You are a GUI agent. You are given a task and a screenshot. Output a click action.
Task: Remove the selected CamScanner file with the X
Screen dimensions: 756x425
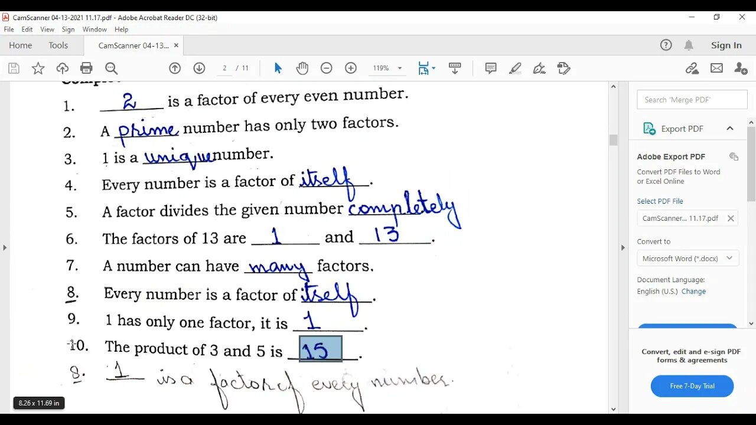(x=731, y=218)
